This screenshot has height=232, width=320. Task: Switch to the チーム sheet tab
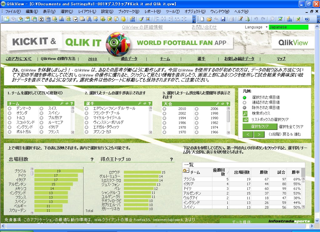click(165, 59)
